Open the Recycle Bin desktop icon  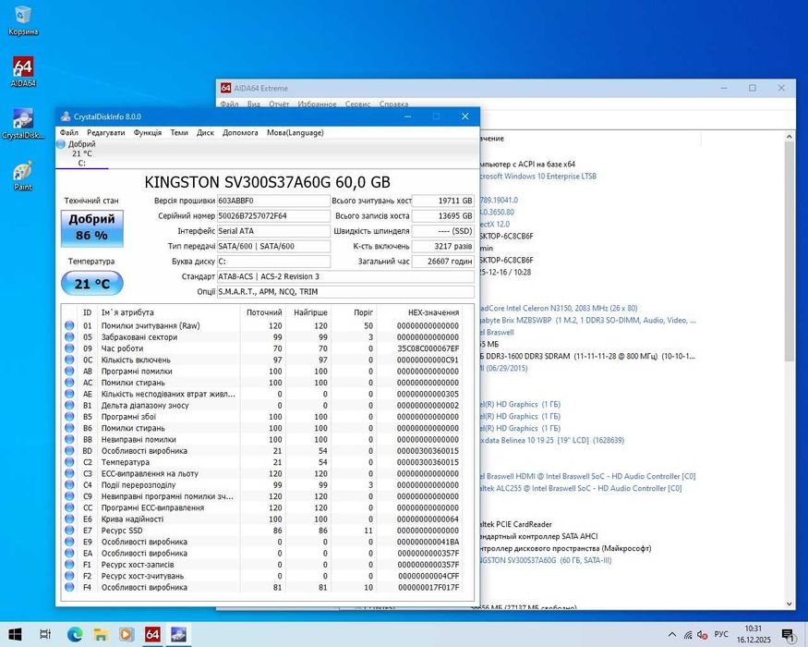[x=23, y=17]
